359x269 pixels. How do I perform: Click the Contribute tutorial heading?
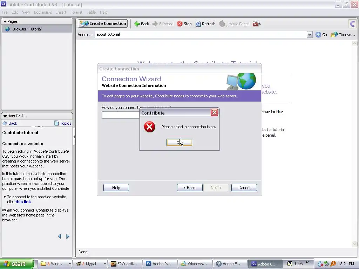20,133
